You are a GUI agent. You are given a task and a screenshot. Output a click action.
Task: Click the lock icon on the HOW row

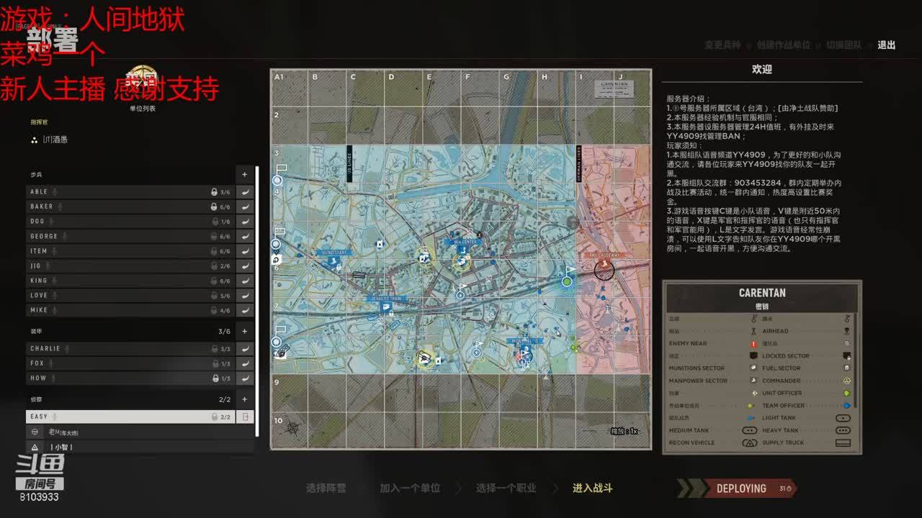(x=215, y=378)
